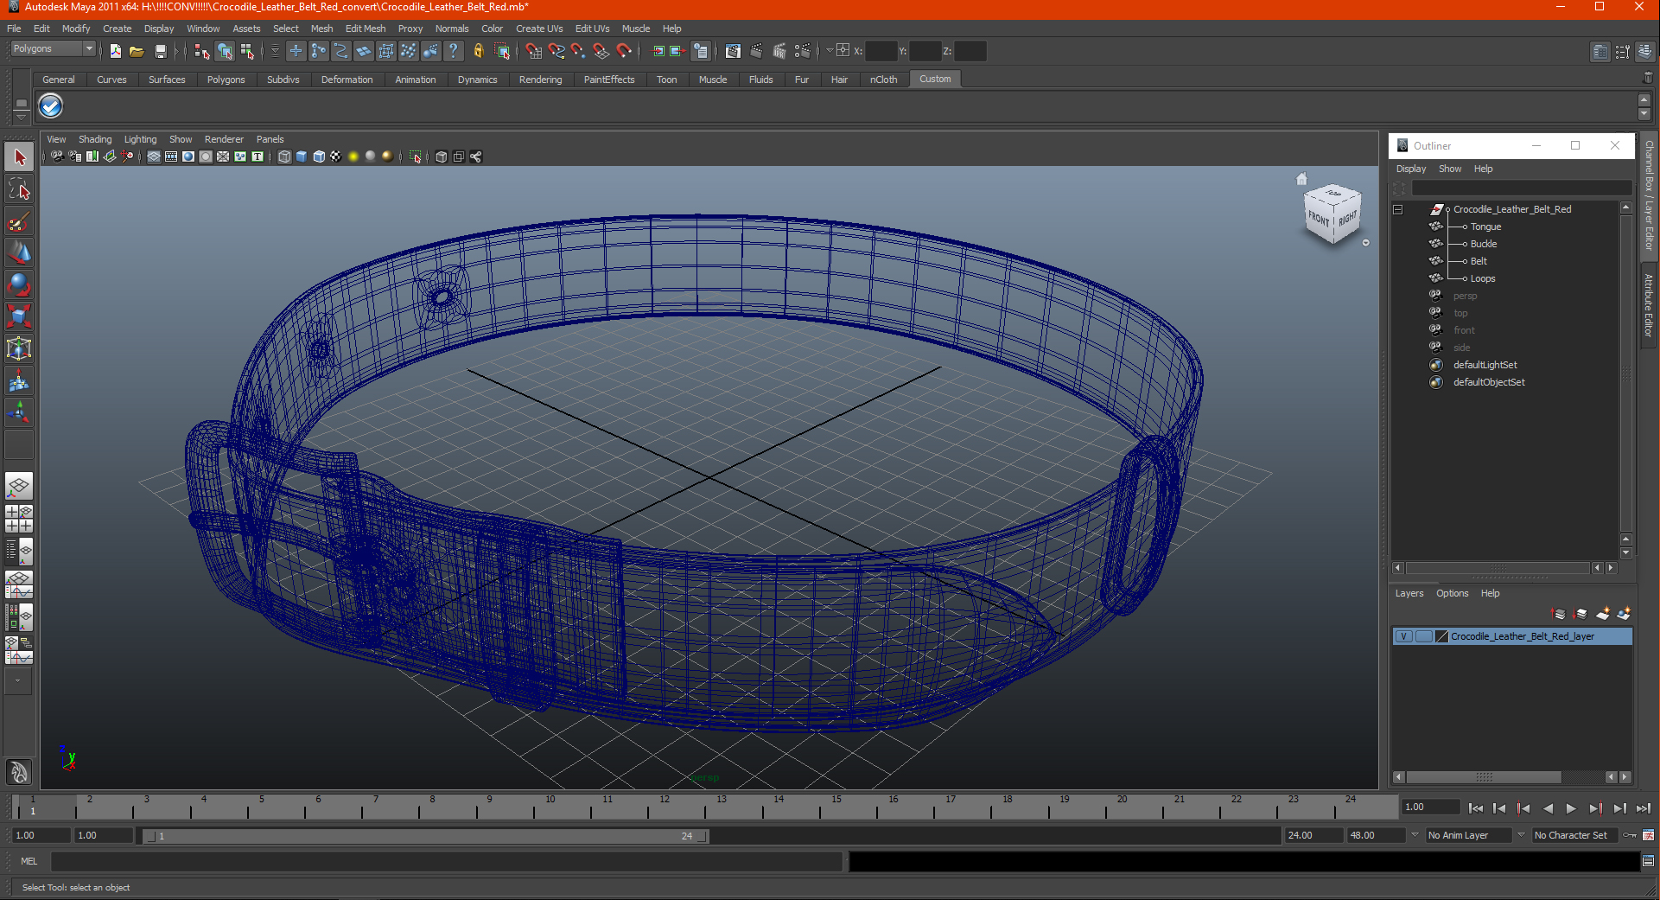
Task: Activate the Rotate tool sphere icon
Action: click(x=19, y=285)
